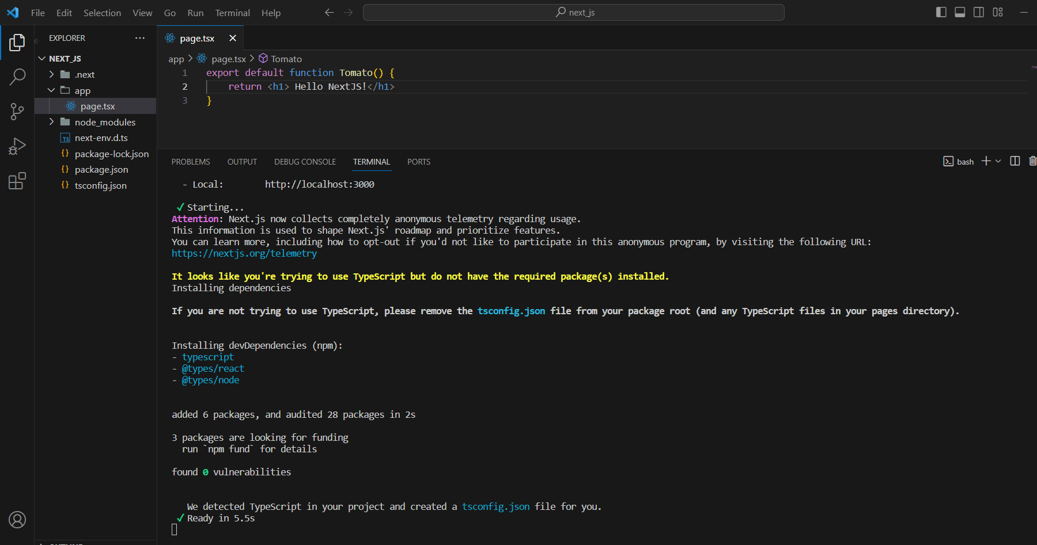Screen dimensions: 1037x545
Task: Click the EXPLORER panel title
Action: click(x=67, y=38)
